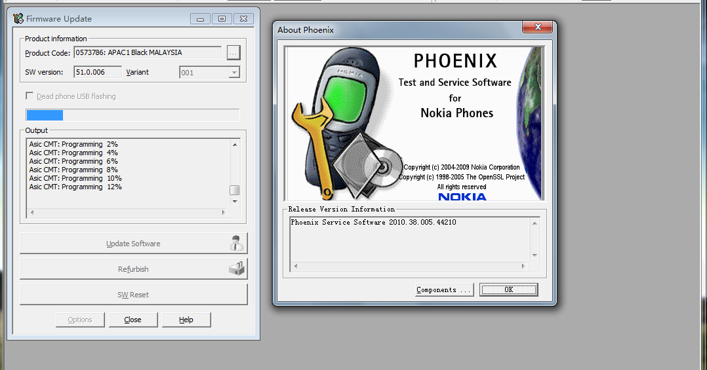
Task: Click the Firmware Update window title icon
Action: [x=18, y=18]
